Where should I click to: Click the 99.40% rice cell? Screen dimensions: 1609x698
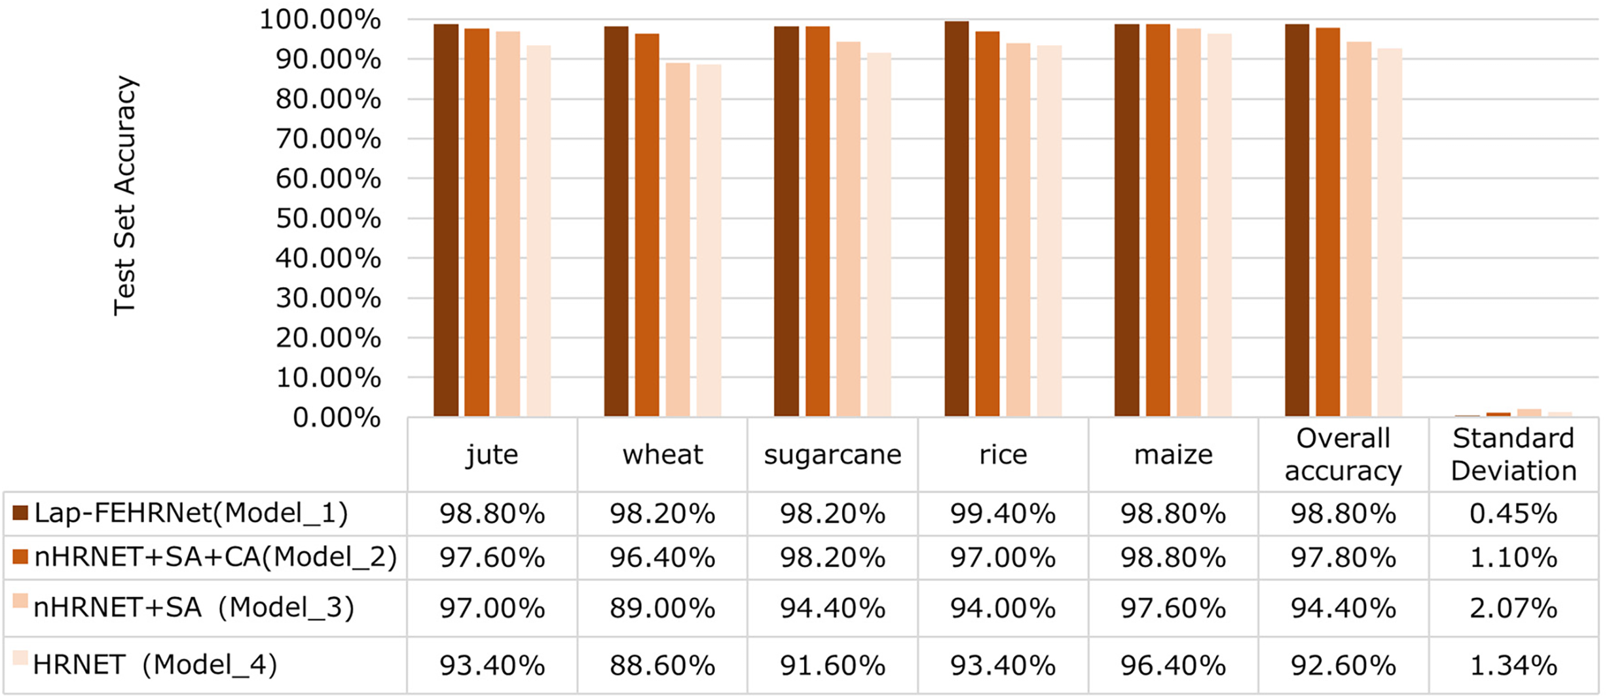[x=1003, y=514]
